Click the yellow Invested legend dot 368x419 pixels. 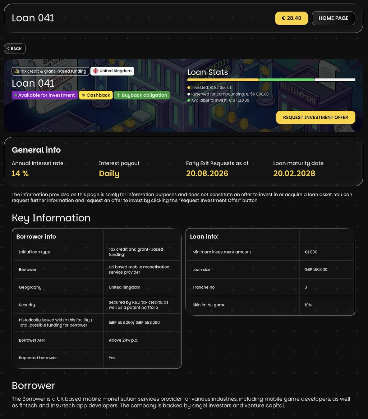(189, 88)
